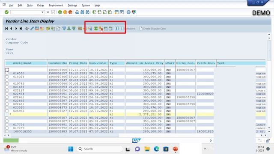This screenshot has height=154, width=274.
Task: Open the SAP window system menu icon
Action: 4,5
